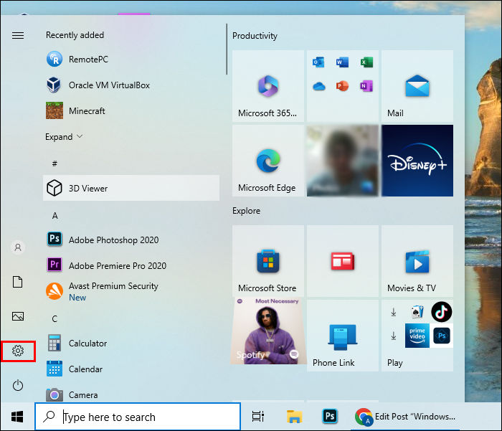
Task: Open the # letter index header
Action: [55, 164]
